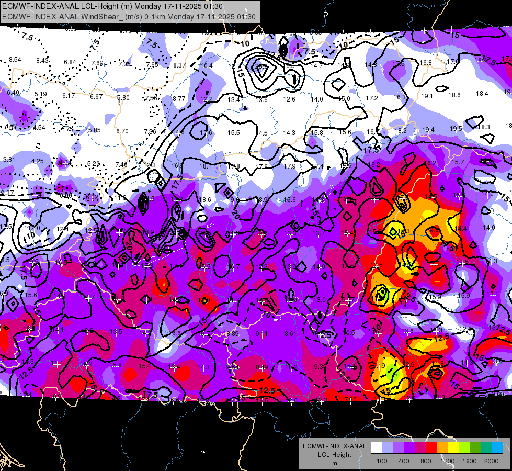Pick the magenta legend color swatch
Screen dimensions: 512x471
click(420, 448)
